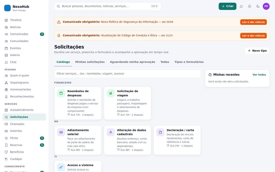This screenshot has height=172, width=275.
Task: Click Ler e dar ciência for Segurança policy
Action: [x=253, y=22]
